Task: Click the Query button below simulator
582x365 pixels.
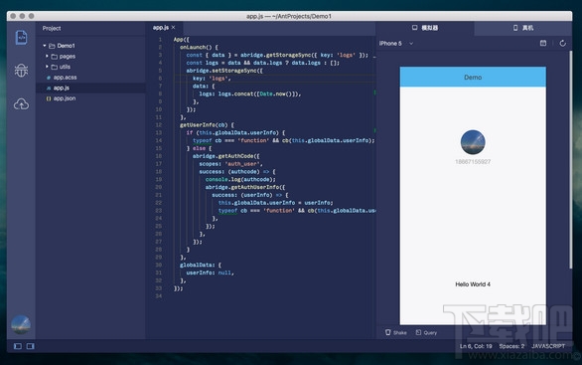Action: click(426, 332)
